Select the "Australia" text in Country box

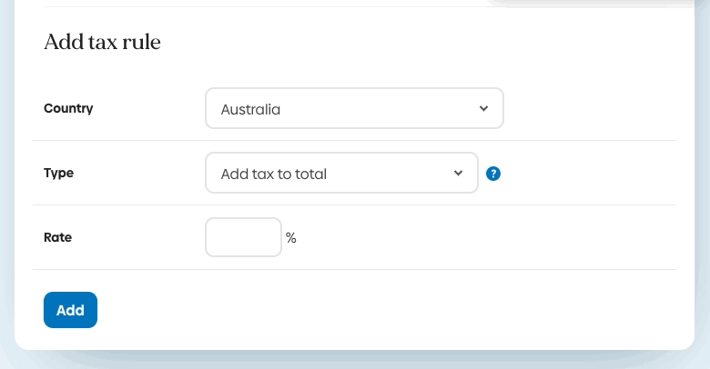click(250, 109)
